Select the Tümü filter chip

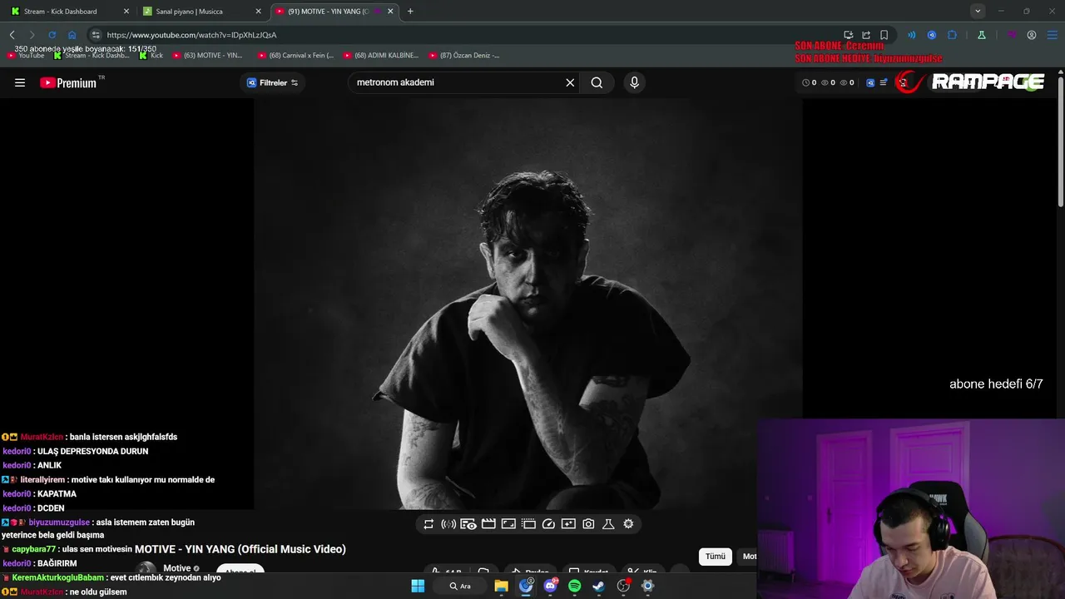coord(716,557)
